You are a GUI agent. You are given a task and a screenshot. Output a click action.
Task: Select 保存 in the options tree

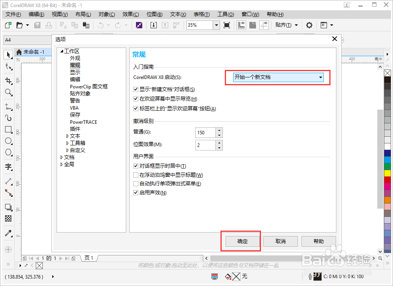(75, 115)
